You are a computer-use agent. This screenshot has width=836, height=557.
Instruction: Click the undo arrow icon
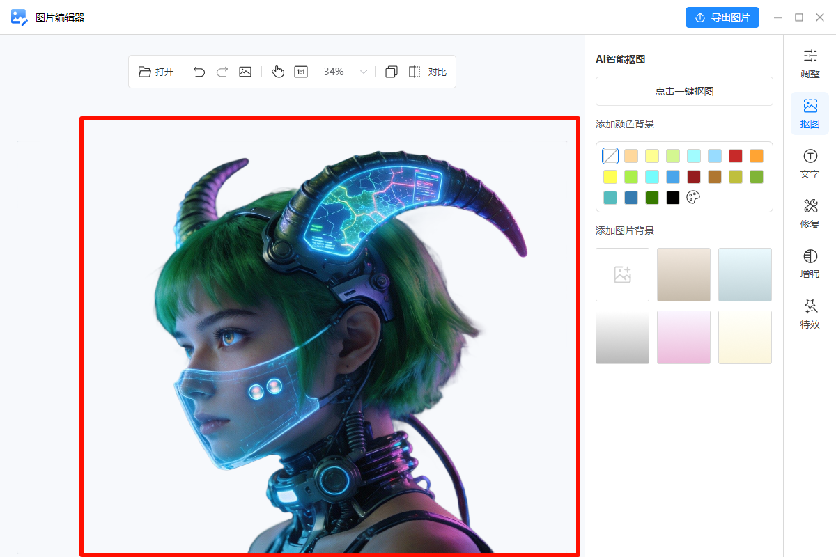click(x=199, y=72)
